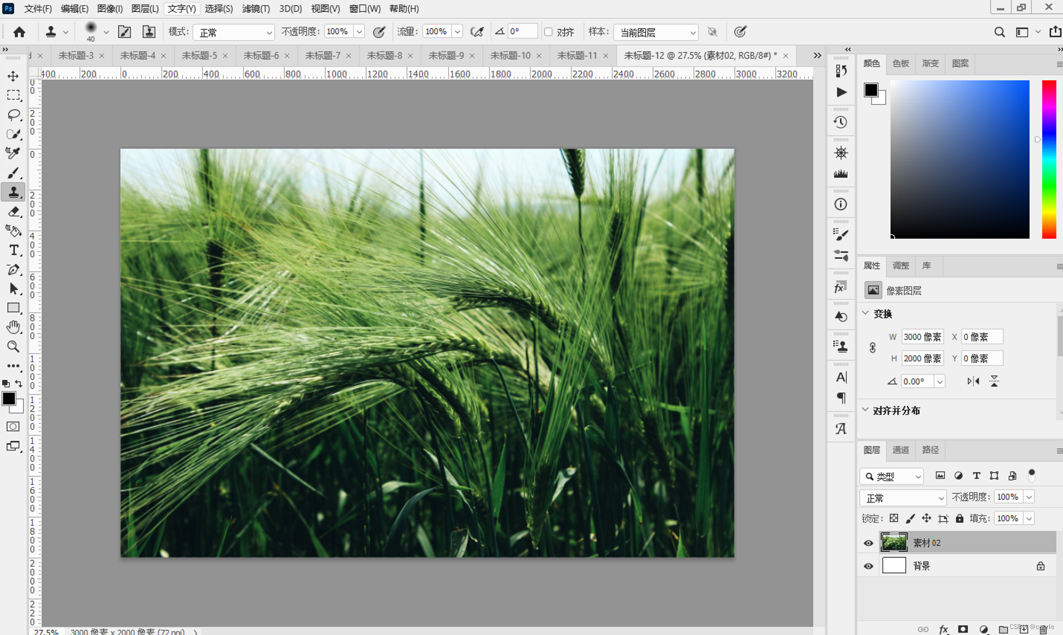Toggle the layer filter switch

[1032, 474]
